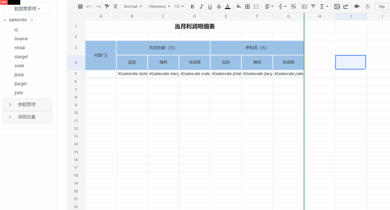Undo the last action
The image size is (390, 210).
(89, 6)
